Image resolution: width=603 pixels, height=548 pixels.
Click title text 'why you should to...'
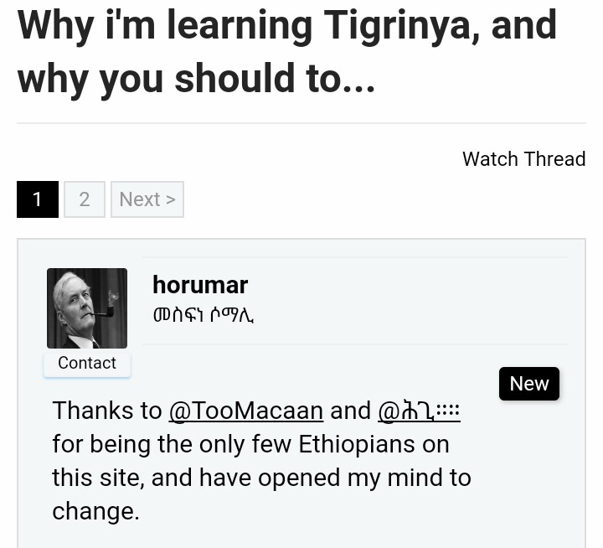pos(196,78)
